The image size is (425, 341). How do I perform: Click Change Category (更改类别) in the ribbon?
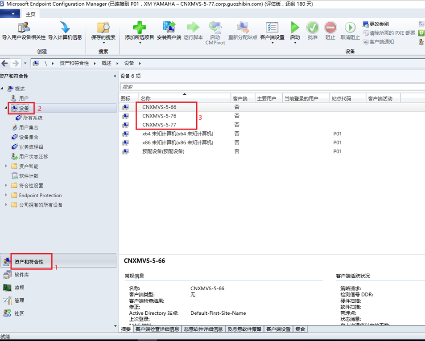pyautogui.click(x=375, y=24)
